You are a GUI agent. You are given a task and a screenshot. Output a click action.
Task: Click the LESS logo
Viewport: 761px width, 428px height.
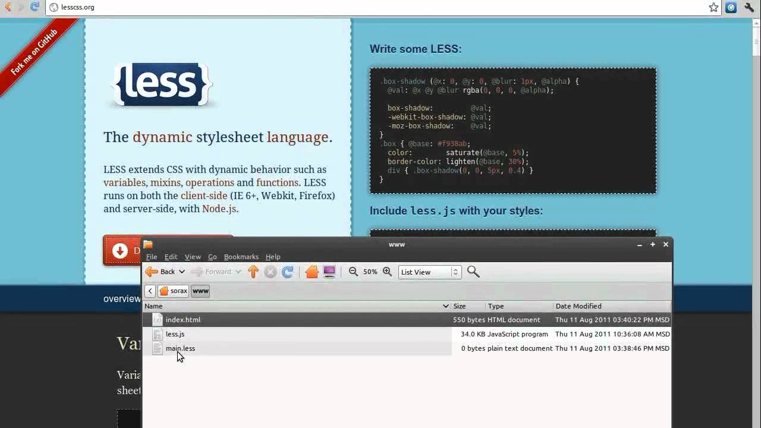pyautogui.click(x=162, y=84)
